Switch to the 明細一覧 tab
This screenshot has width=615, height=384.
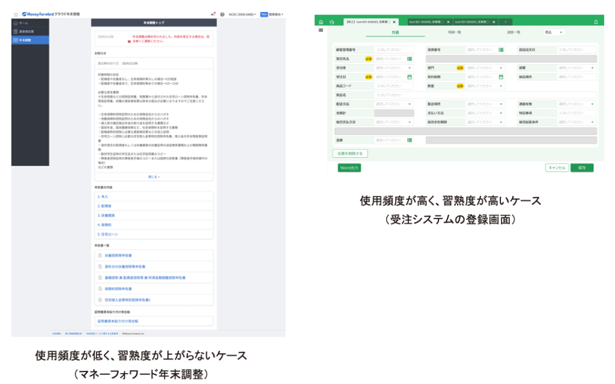455,32
